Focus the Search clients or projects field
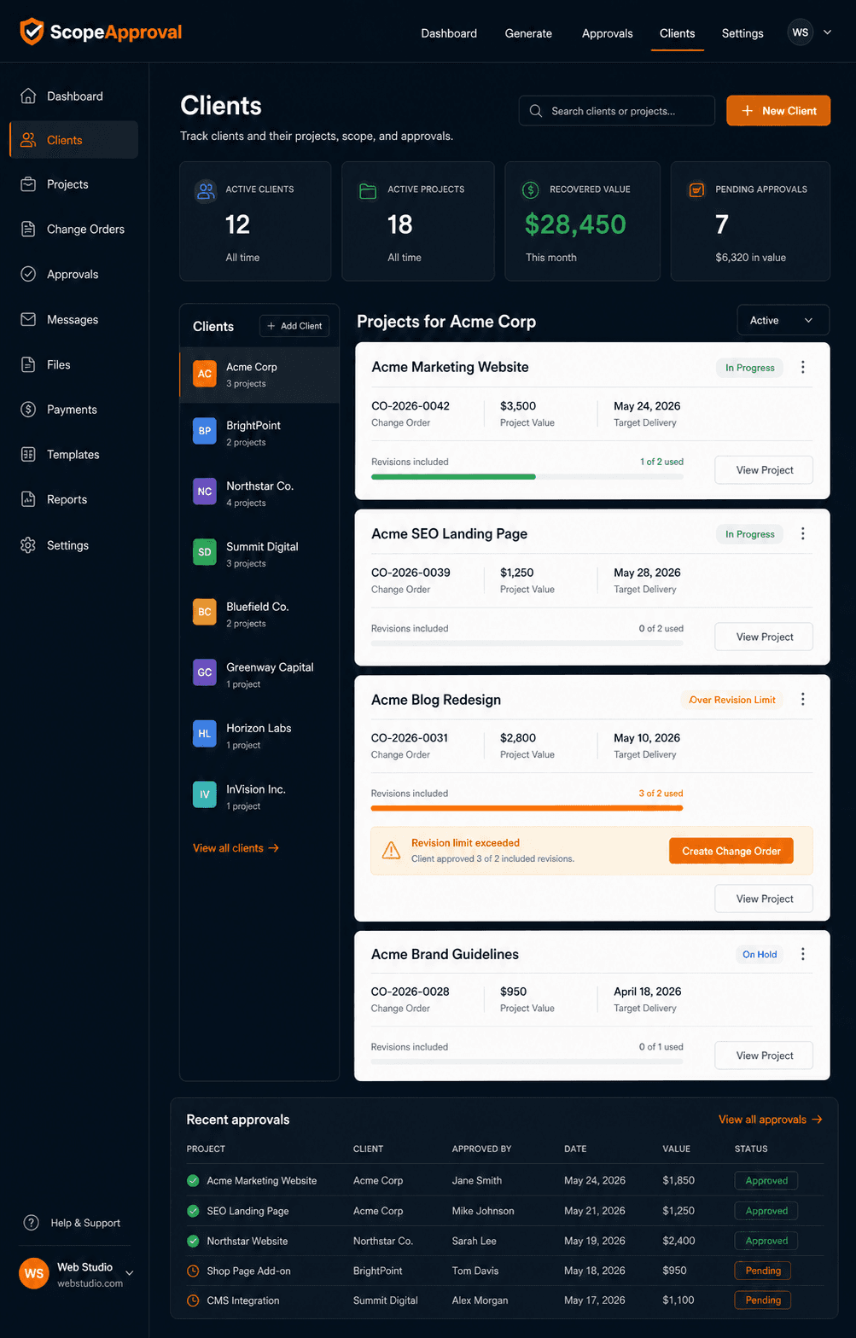The width and height of the screenshot is (856, 1338). 617,111
